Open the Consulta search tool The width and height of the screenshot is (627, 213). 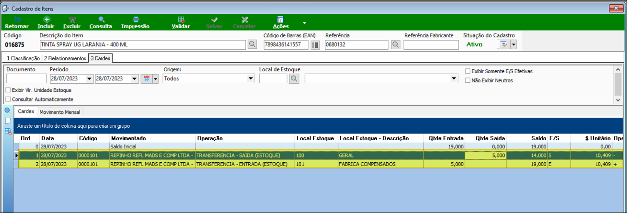[x=101, y=22]
